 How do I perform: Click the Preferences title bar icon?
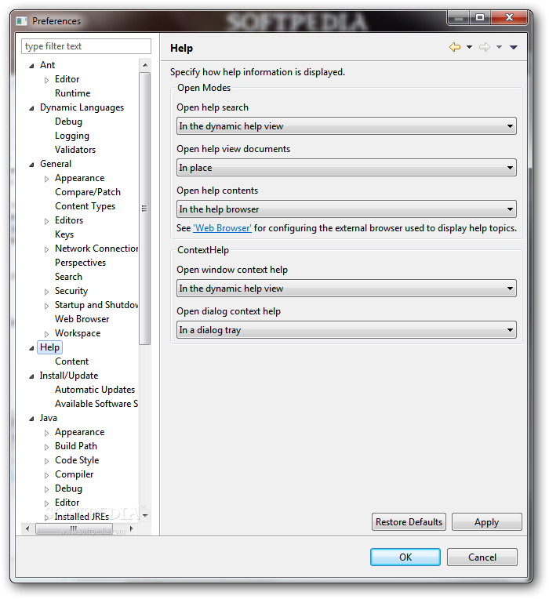point(21,21)
